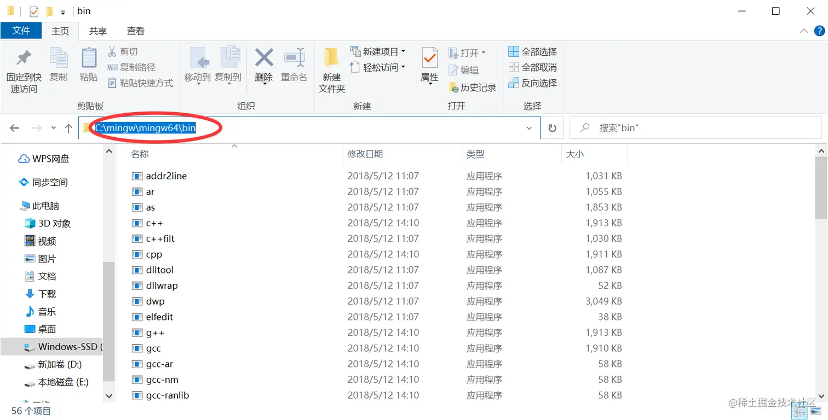
Task: Collapse the ribbon with the chevron button
Action: coord(804,31)
